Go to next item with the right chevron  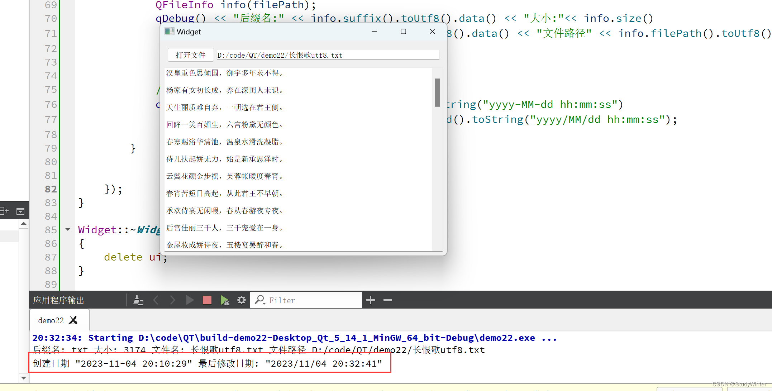point(172,300)
